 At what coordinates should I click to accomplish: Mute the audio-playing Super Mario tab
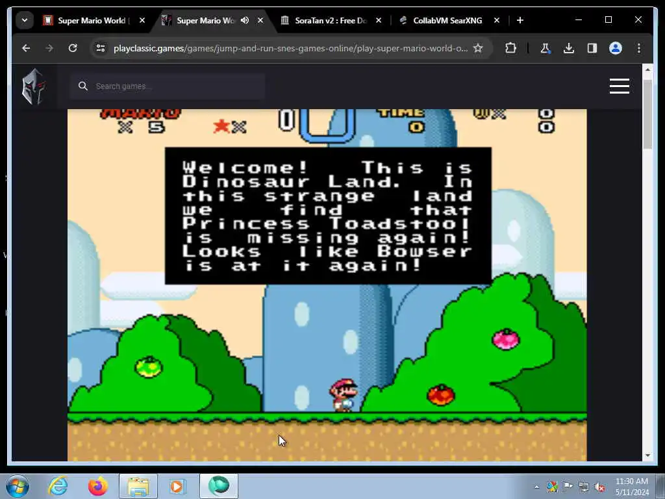(x=245, y=20)
